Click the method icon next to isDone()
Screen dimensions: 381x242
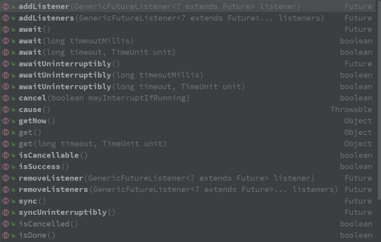click(5, 235)
